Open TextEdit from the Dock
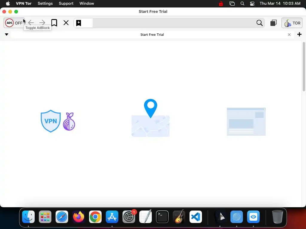Screen dimensions: 306x229 pos(146,217)
